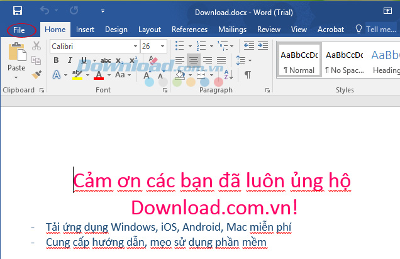This screenshot has width=400, height=259.
Task: Expand the highlight color dropdown arrow
Action: [x=88, y=75]
